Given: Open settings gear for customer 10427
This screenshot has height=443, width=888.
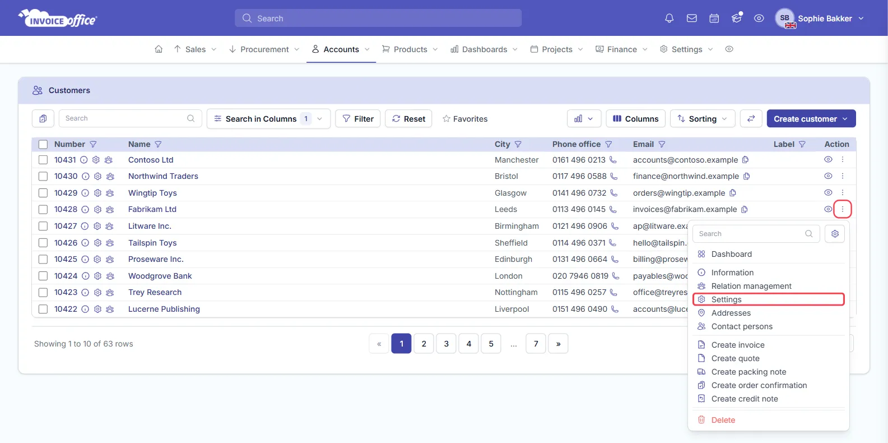Looking at the screenshot, I should coord(97,226).
